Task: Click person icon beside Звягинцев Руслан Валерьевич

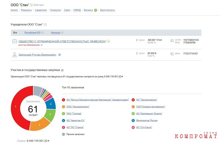Action: (x=15, y=55)
